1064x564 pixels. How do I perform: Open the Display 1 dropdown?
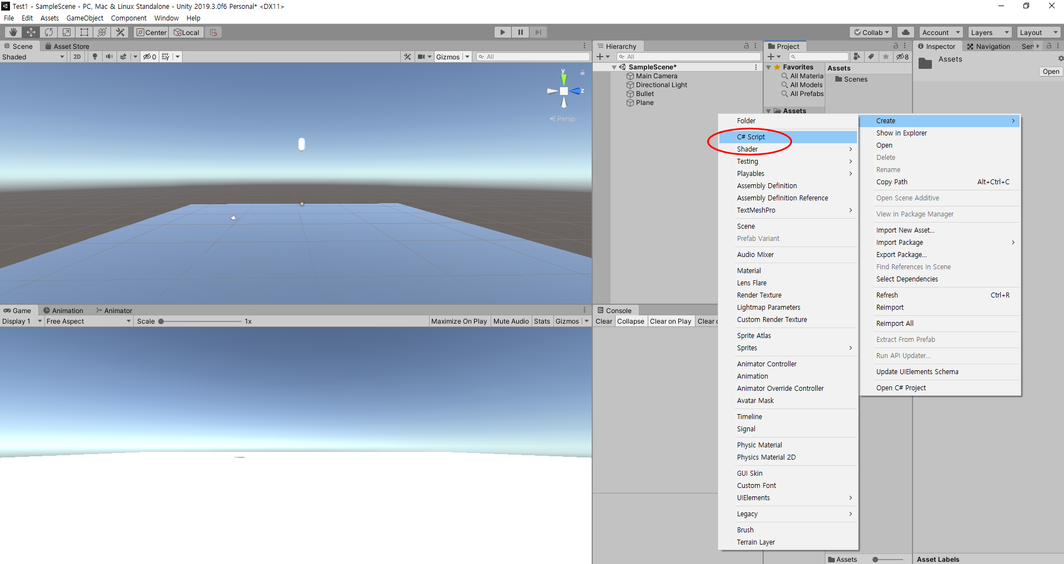pos(22,321)
